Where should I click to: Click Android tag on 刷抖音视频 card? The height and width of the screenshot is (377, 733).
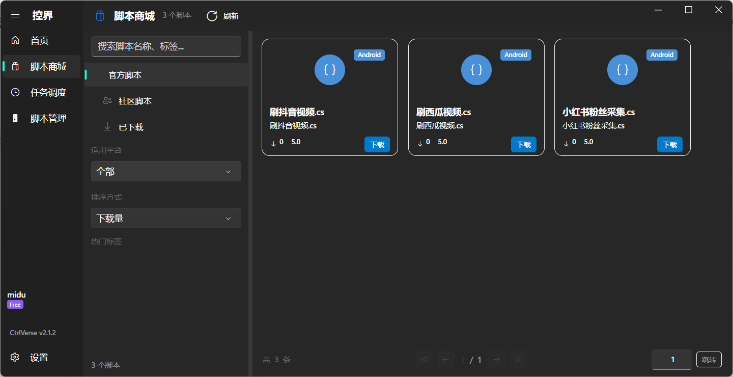(x=369, y=55)
